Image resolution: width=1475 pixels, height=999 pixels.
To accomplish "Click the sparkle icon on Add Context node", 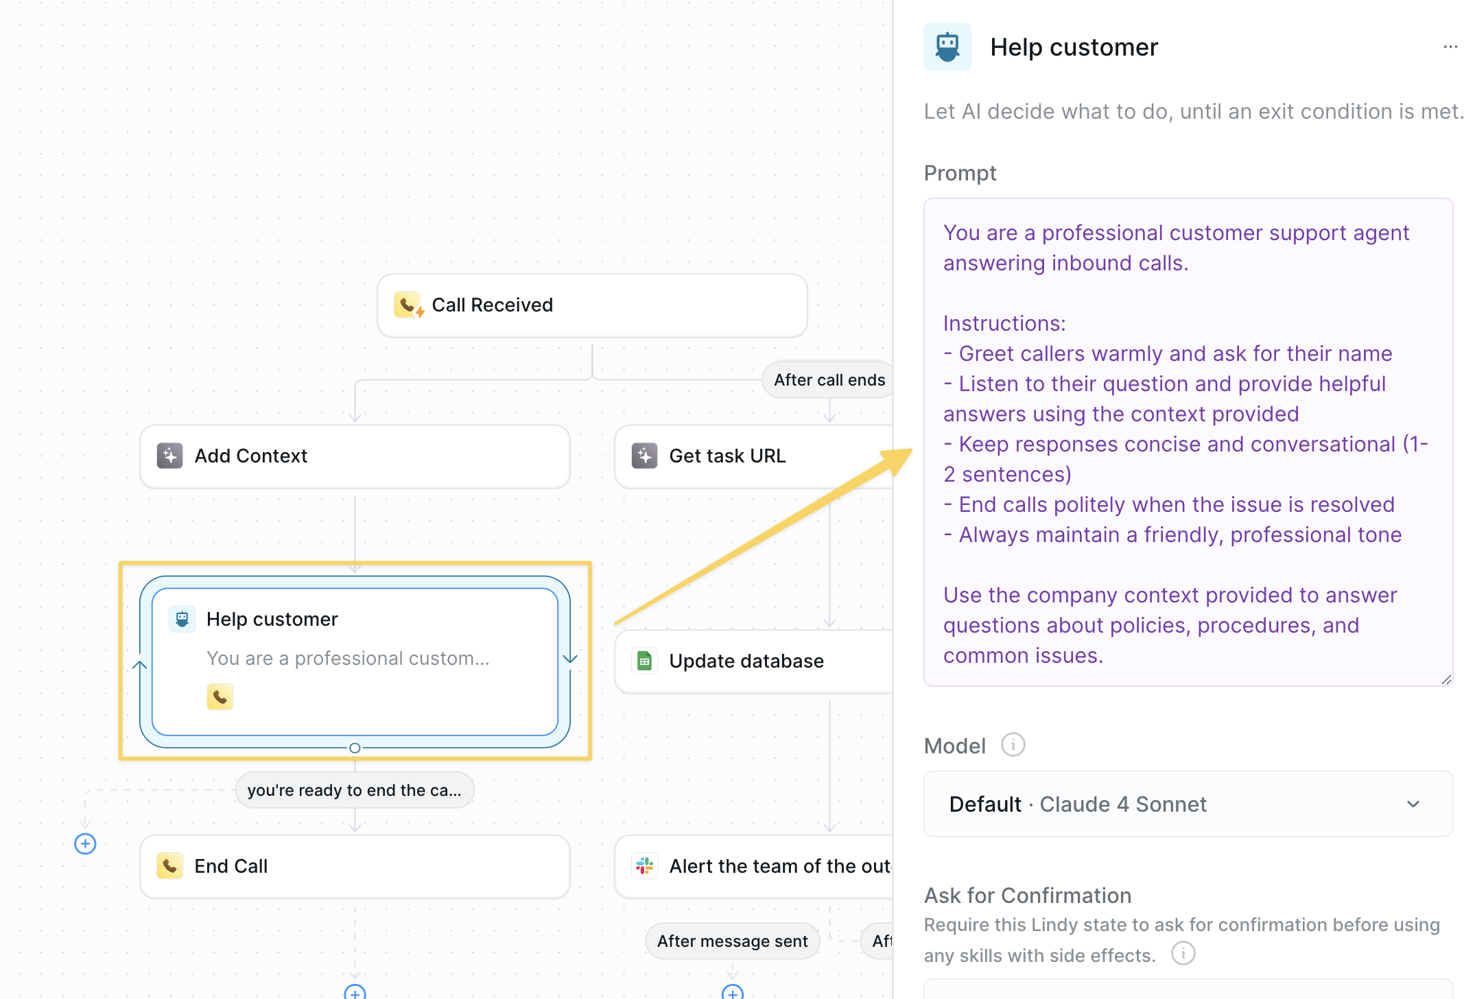I will [169, 456].
